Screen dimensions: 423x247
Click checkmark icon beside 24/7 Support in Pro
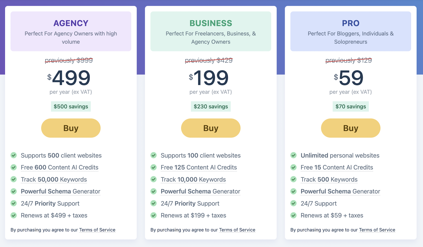(293, 203)
